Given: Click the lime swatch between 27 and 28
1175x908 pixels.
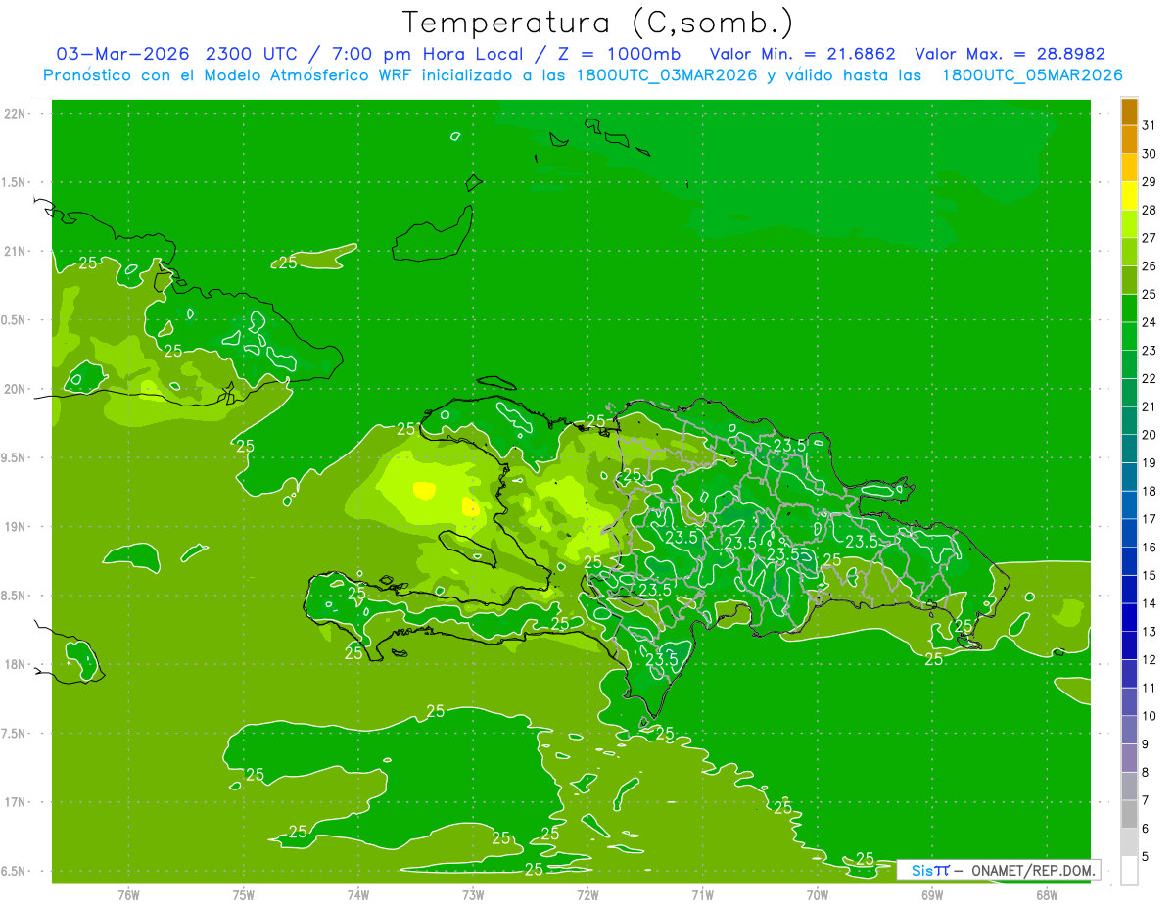Looking at the screenshot, I should [1129, 224].
